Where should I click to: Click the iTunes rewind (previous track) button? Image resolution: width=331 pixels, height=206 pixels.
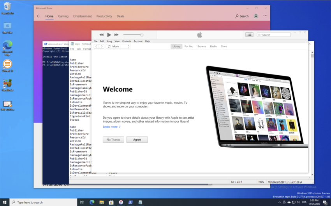point(102,35)
